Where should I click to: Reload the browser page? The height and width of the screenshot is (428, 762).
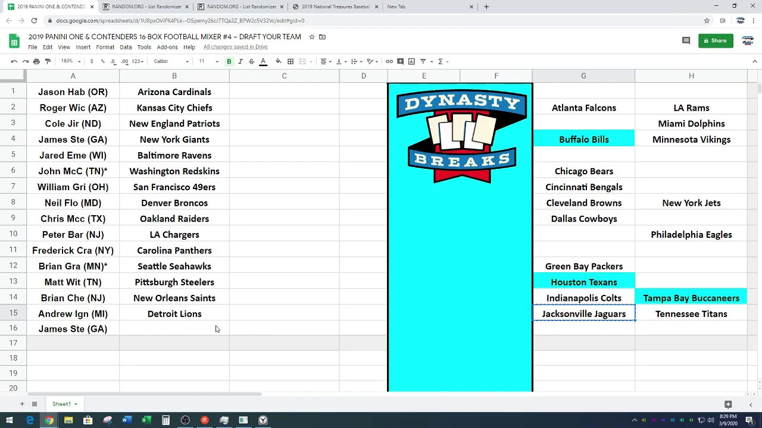[34, 20]
